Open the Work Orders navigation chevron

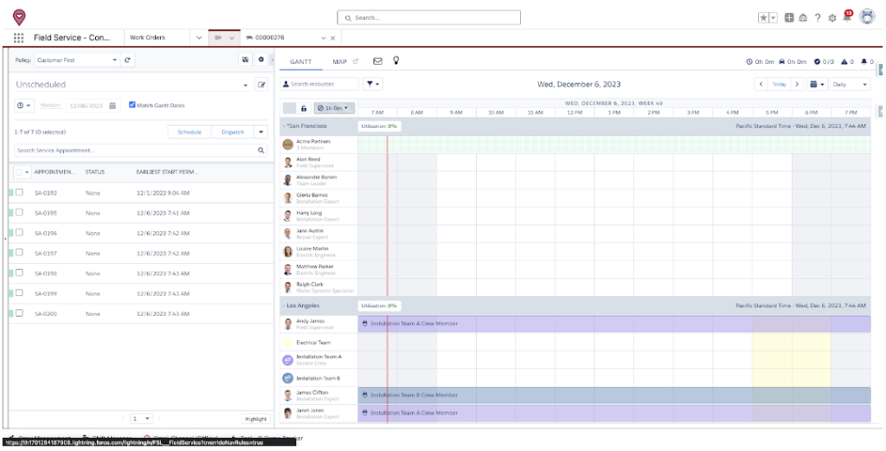point(199,38)
